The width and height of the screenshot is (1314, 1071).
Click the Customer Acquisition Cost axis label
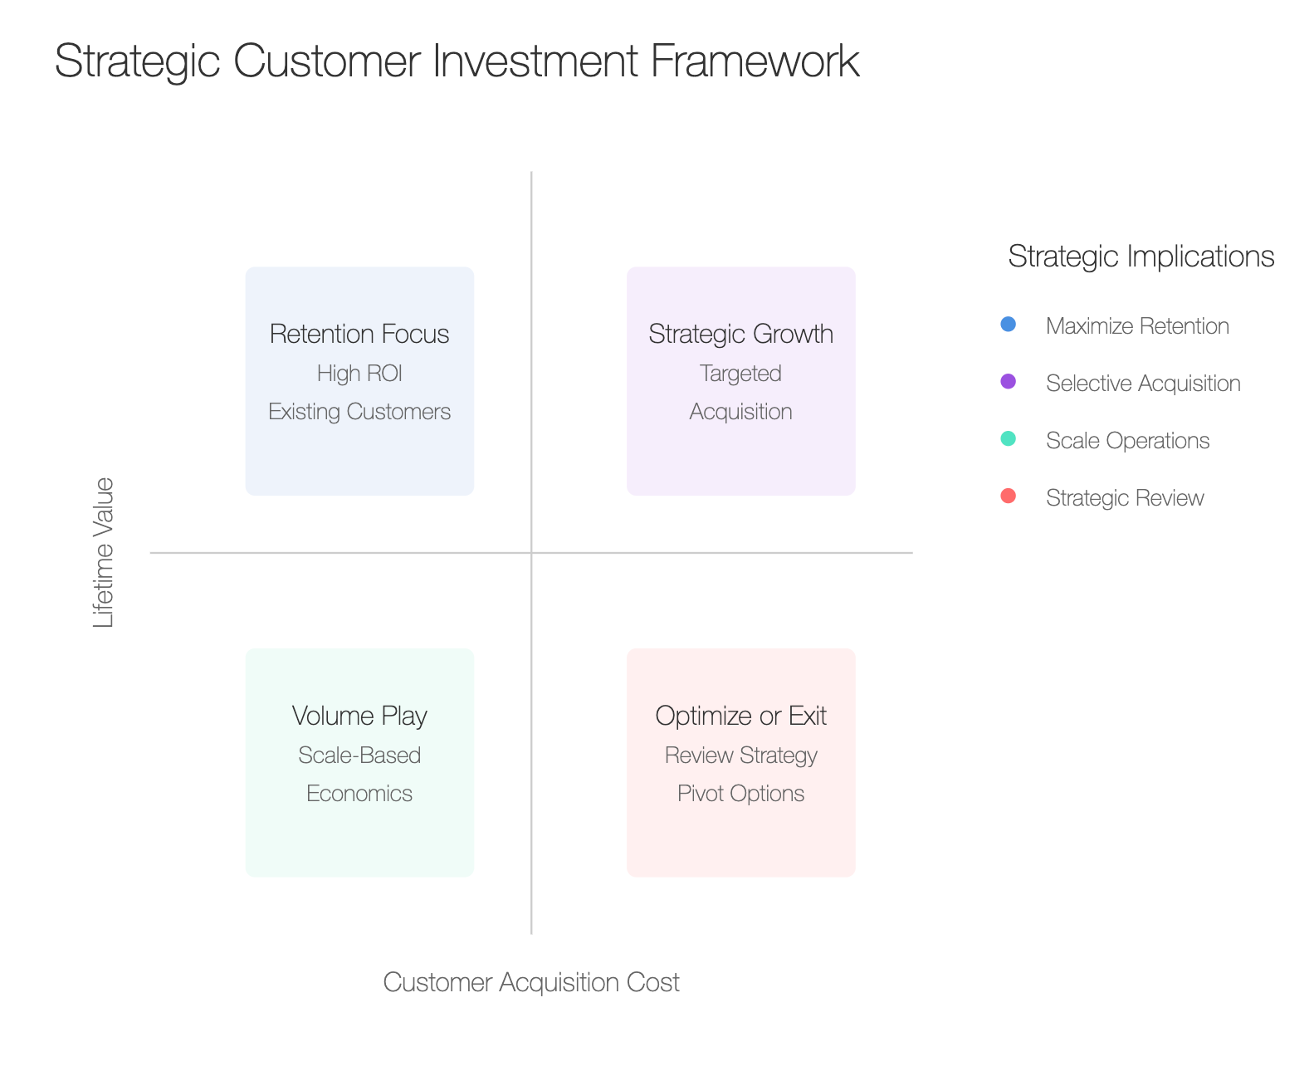[x=531, y=982]
